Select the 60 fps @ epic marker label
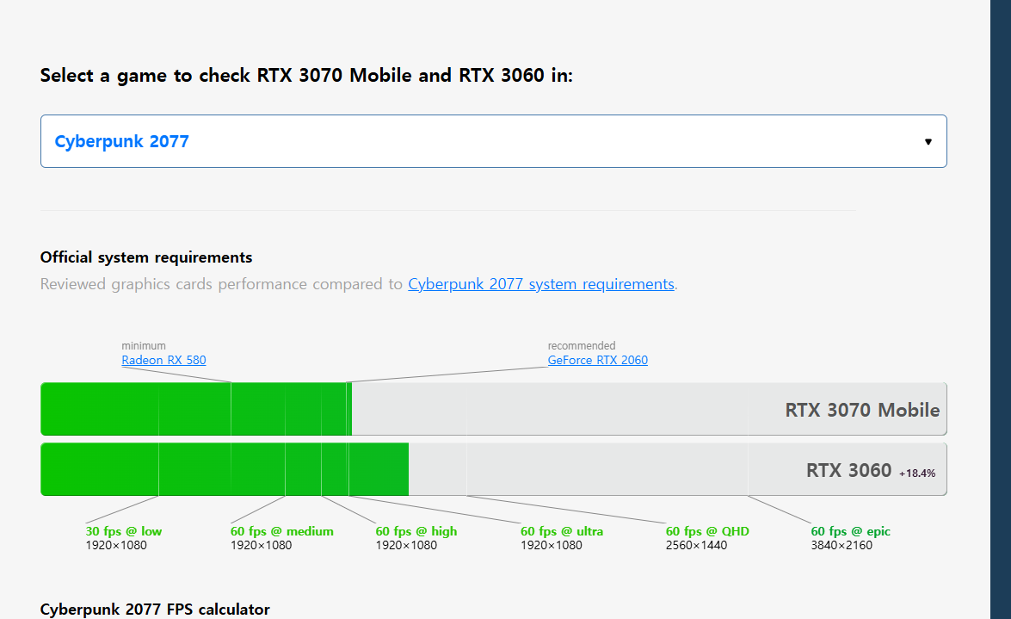This screenshot has height=619, width=1011. [x=850, y=531]
